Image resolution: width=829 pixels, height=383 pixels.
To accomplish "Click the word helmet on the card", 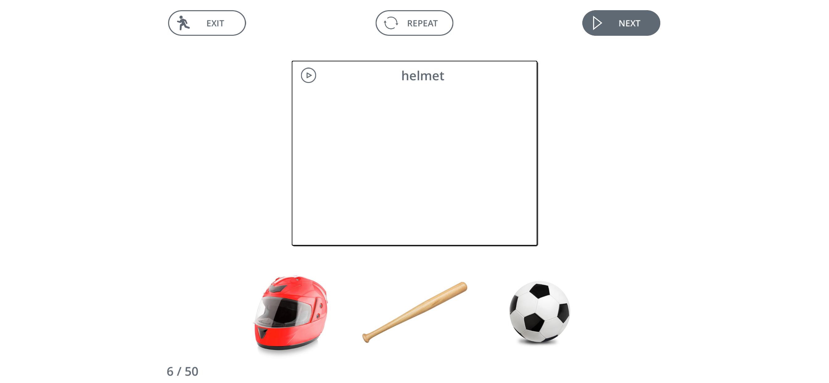I will (x=423, y=76).
